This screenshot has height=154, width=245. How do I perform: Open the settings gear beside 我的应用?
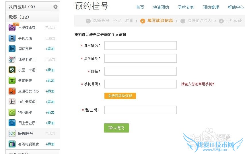click(x=55, y=7)
